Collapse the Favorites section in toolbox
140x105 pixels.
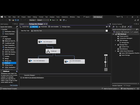[x=1, y=29]
